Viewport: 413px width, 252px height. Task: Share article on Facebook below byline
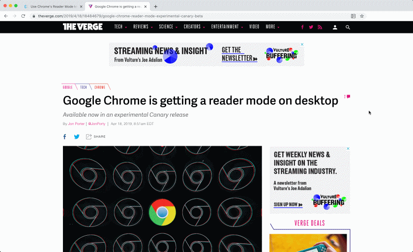[64, 137]
